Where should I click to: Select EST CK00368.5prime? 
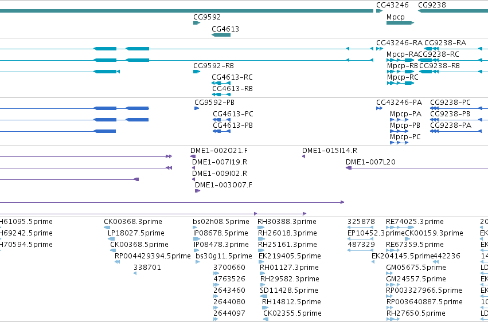113,250
